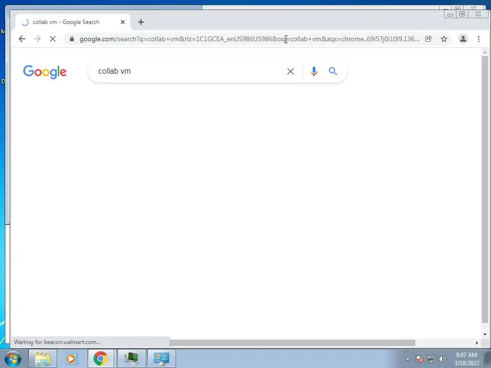Open the Chrome three-dot menu
Screen dimensions: 491x368
pos(479,39)
